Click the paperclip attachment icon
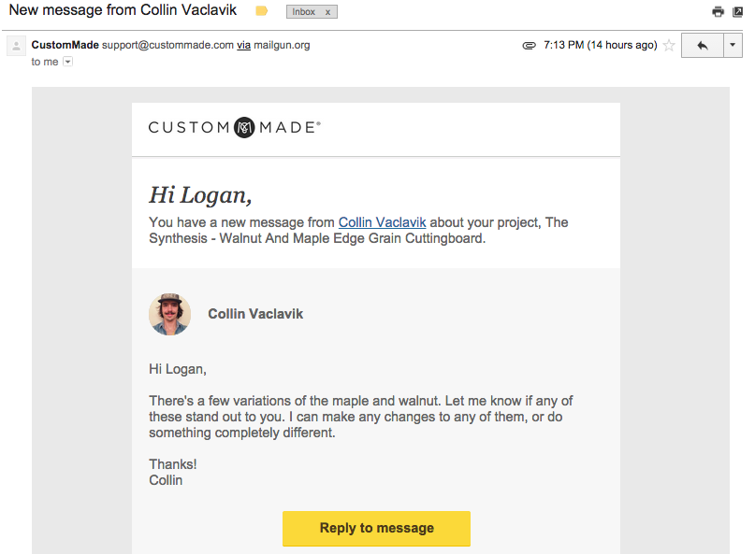 pyautogui.click(x=530, y=45)
